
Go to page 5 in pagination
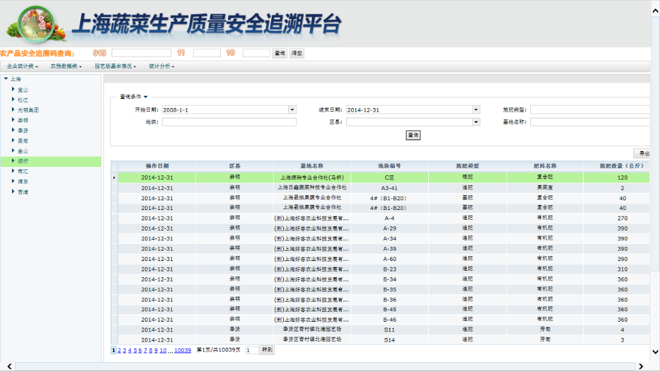[135, 350]
